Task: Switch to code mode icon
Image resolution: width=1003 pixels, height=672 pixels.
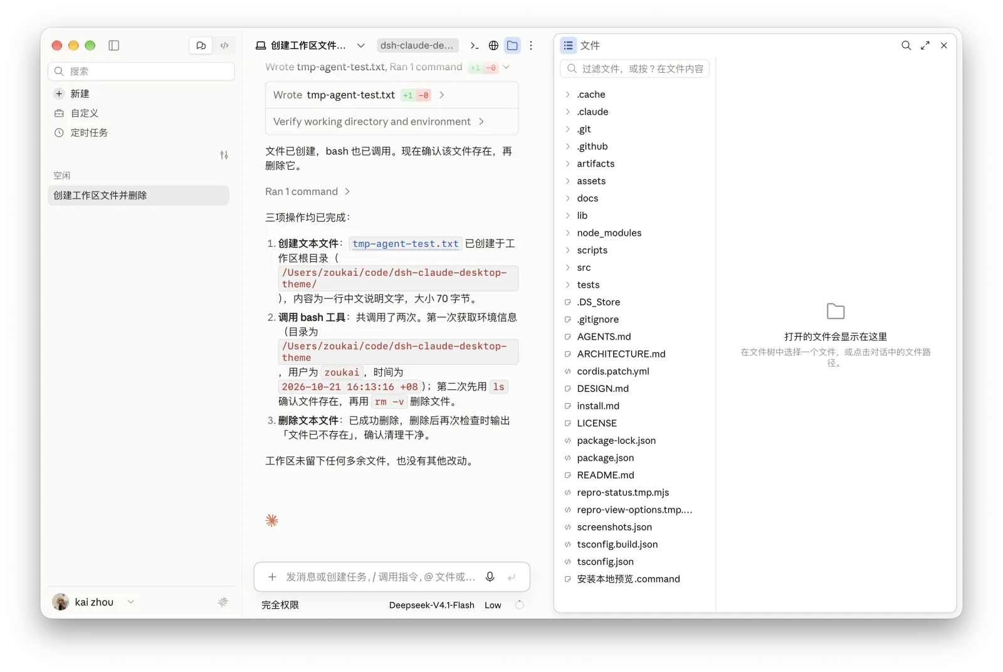Action: pyautogui.click(x=224, y=45)
